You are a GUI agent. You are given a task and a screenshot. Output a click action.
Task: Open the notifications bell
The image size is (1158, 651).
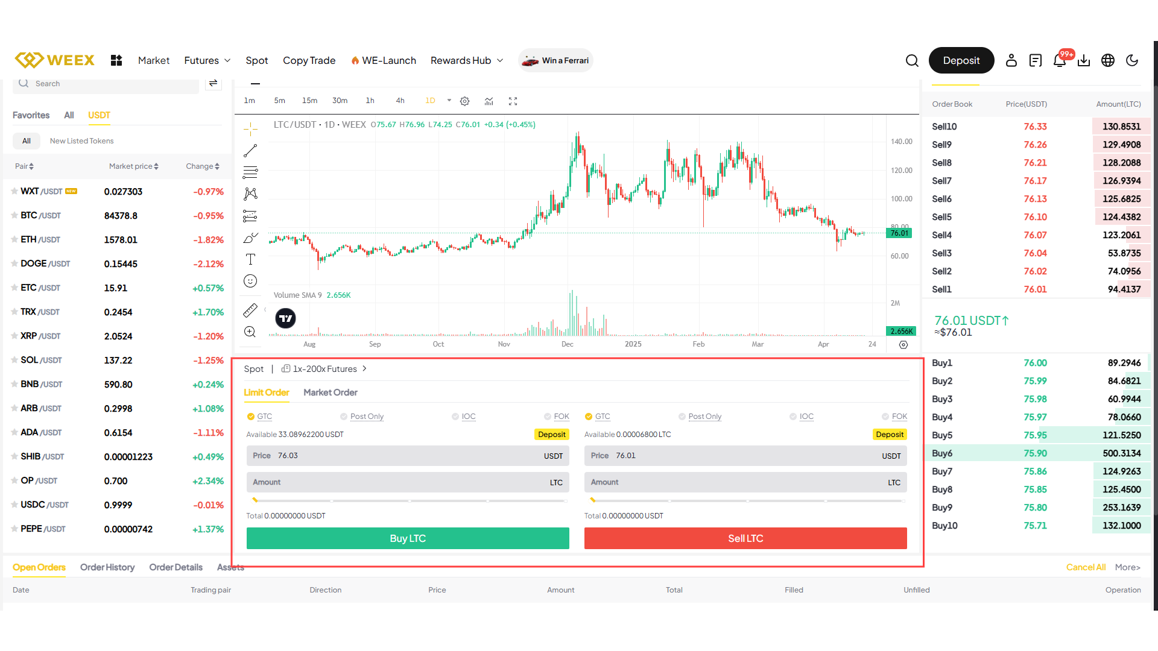pyautogui.click(x=1060, y=60)
